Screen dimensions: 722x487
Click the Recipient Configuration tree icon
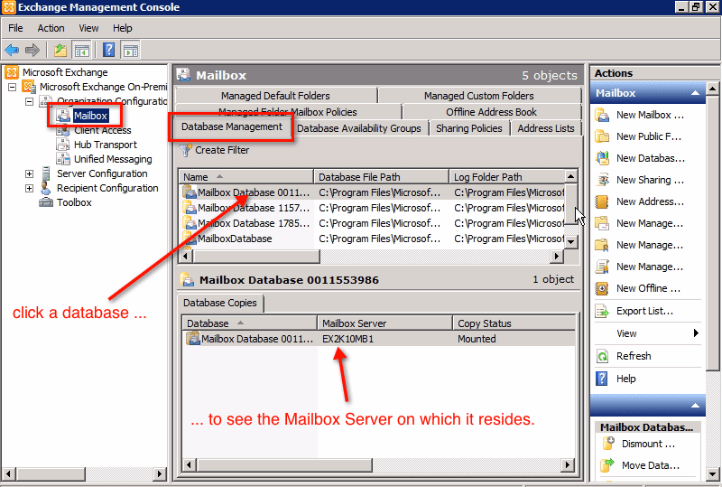(46, 188)
